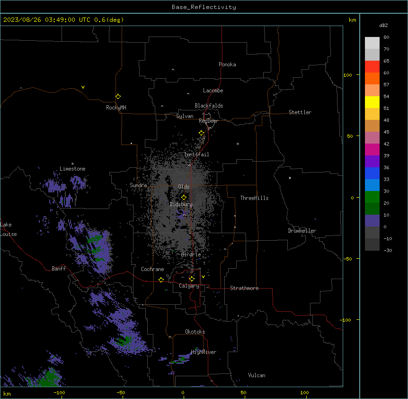Click the RockyMH label
Viewport: 408px width, 399px height.
pos(116,108)
